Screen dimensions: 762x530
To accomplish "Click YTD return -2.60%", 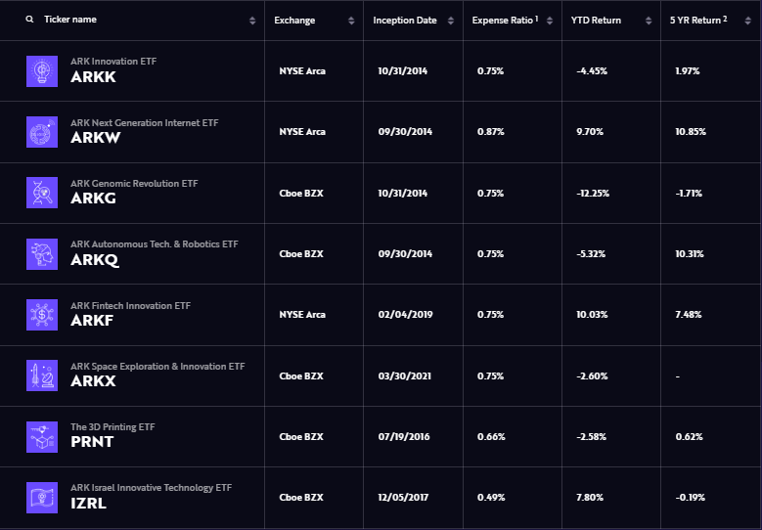I will 592,376.
